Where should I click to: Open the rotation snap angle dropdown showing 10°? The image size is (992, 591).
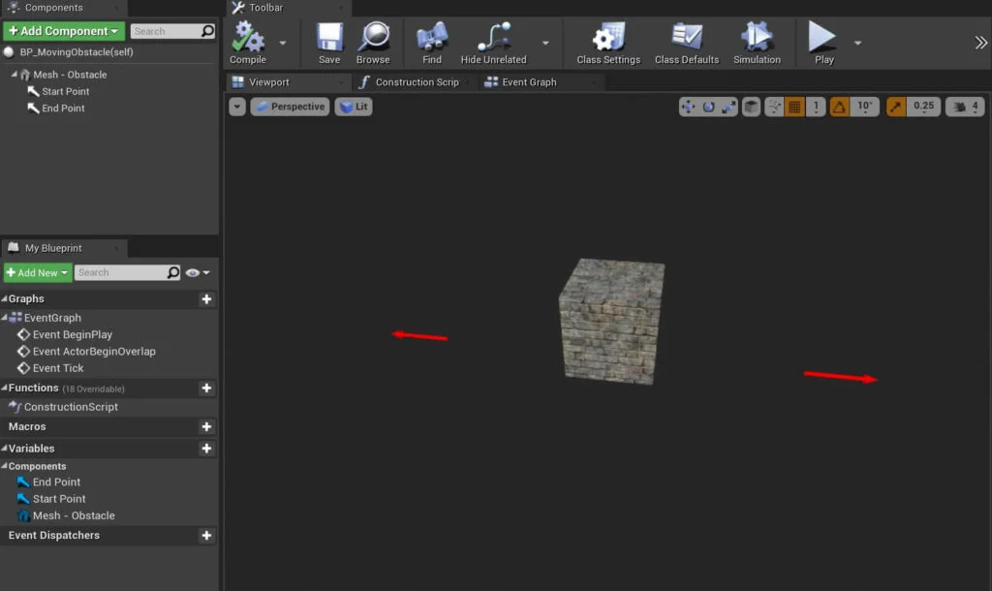(x=865, y=107)
